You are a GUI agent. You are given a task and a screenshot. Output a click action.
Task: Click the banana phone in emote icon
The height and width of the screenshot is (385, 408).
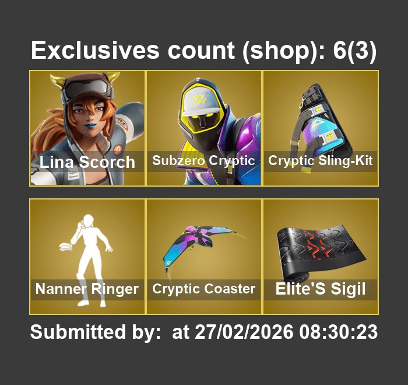click(x=67, y=246)
